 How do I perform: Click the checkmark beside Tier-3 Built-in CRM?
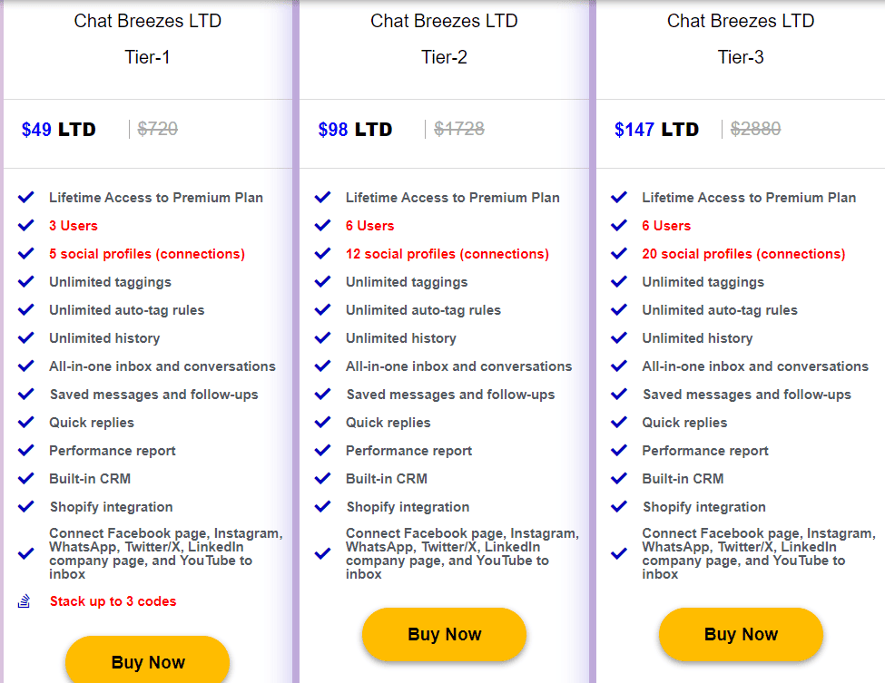click(x=619, y=478)
